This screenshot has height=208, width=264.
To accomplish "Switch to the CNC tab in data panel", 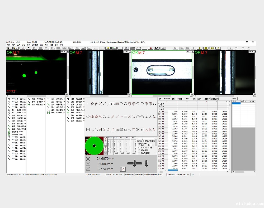I will (x=187, y=99).
